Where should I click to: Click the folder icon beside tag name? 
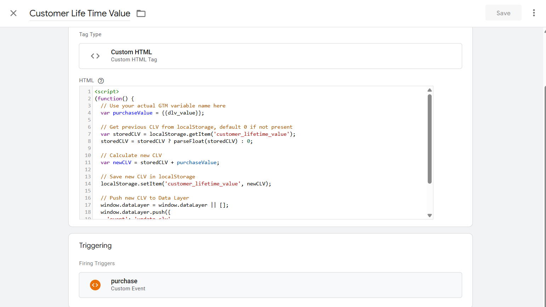pos(141,13)
